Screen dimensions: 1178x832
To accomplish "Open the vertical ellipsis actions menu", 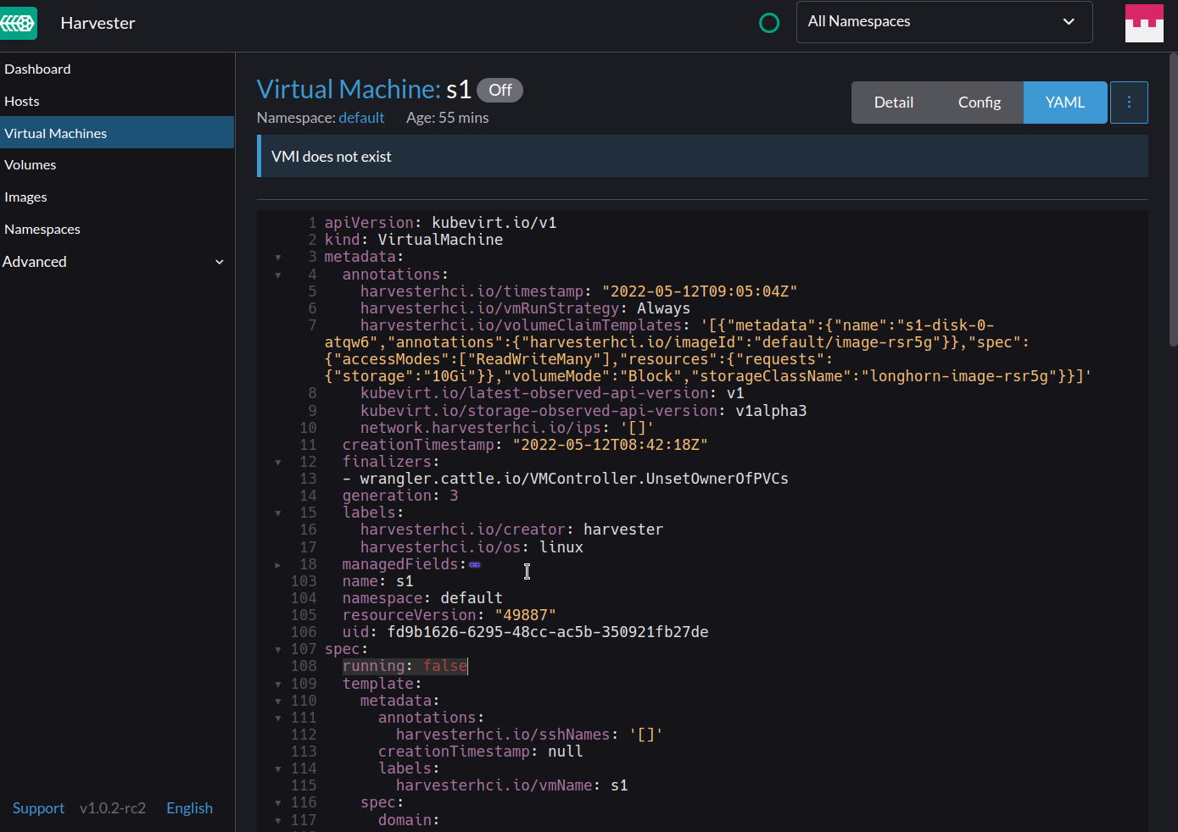I will [x=1129, y=102].
